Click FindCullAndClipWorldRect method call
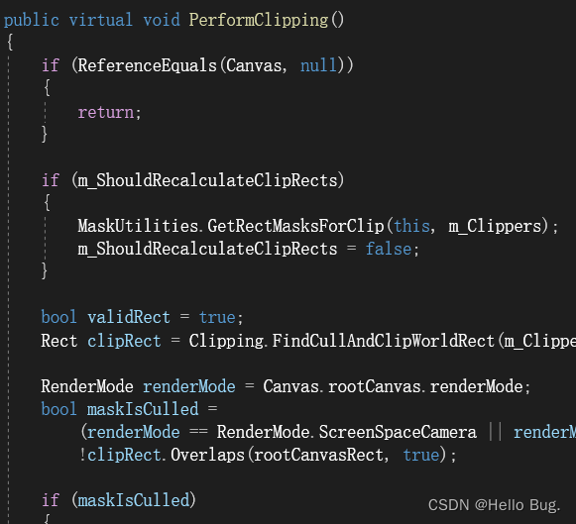The width and height of the screenshot is (576, 524). click(x=383, y=341)
